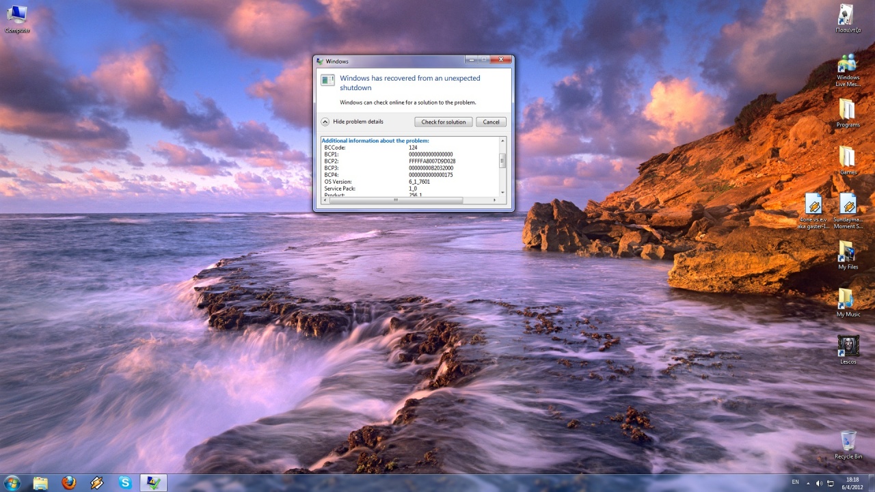Viewport: 875px width, 492px height.
Task: Open the Computer desktop icon
Action: (x=17, y=18)
